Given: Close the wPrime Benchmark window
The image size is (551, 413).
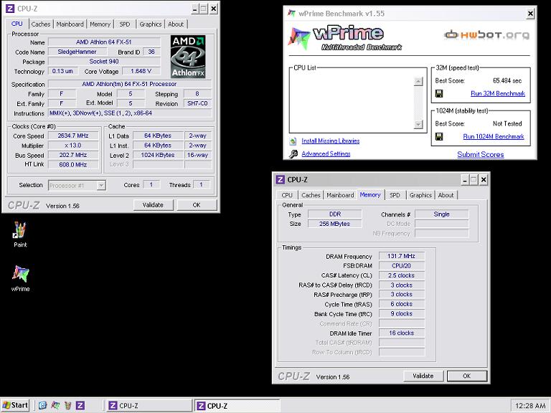Looking at the screenshot, I should tap(531, 14).
